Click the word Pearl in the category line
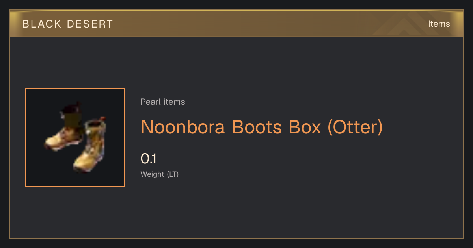This screenshot has height=248, width=473. [150, 102]
